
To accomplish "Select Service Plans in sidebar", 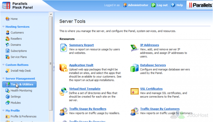I will coord(19,57).
